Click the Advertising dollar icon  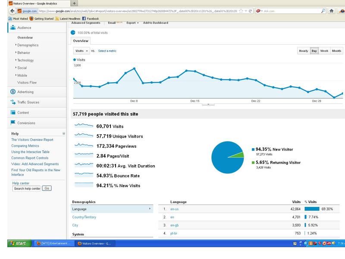(13, 92)
